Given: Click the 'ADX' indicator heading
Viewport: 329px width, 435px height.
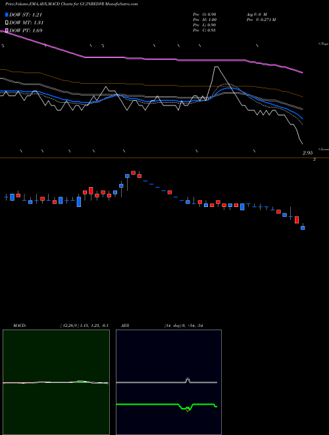Looking at the screenshot, I should 125,326.
